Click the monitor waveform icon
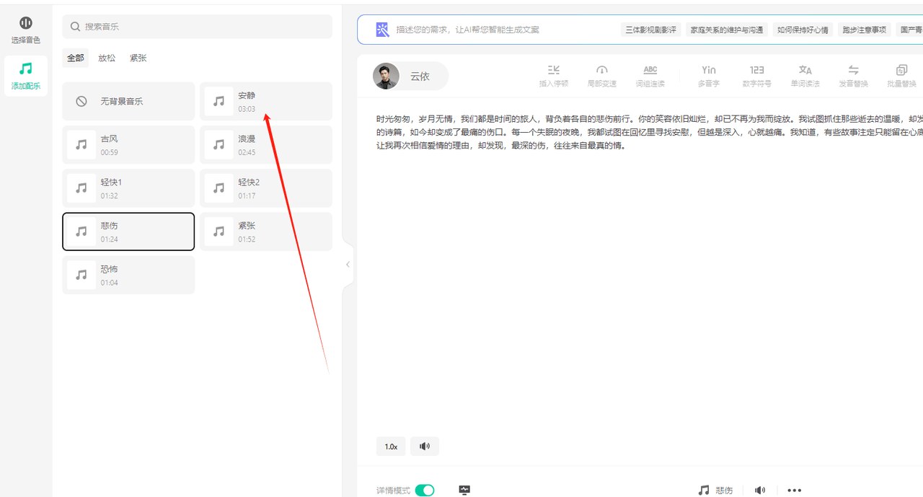Image resolution: width=923 pixels, height=497 pixels. [x=464, y=491]
